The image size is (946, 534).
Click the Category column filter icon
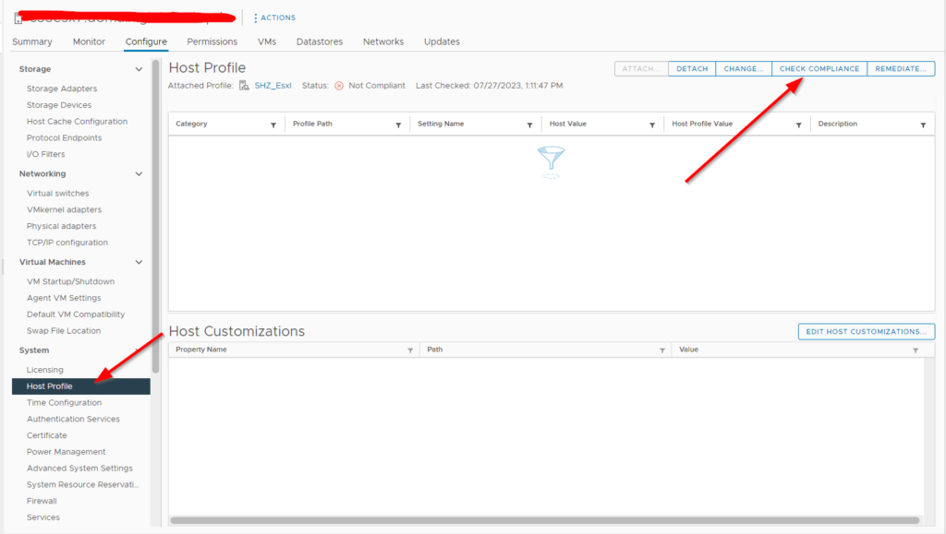pyautogui.click(x=273, y=125)
